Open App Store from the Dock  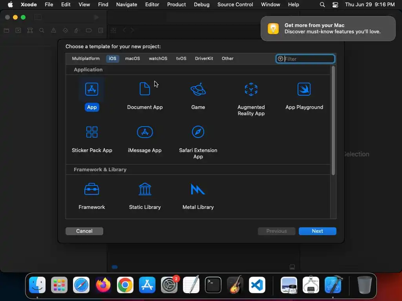coord(147,285)
